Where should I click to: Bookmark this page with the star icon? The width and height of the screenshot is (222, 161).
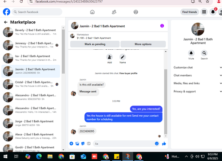tap(207, 1)
